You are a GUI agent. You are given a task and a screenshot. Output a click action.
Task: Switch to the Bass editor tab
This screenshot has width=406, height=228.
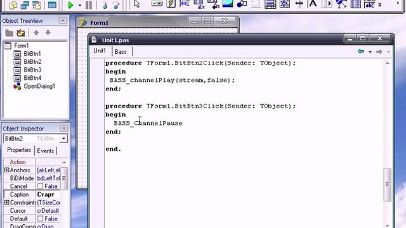click(121, 51)
